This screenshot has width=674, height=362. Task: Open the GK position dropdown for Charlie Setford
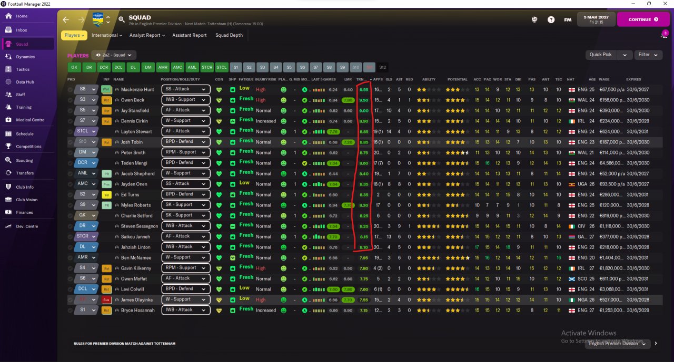(x=86, y=215)
